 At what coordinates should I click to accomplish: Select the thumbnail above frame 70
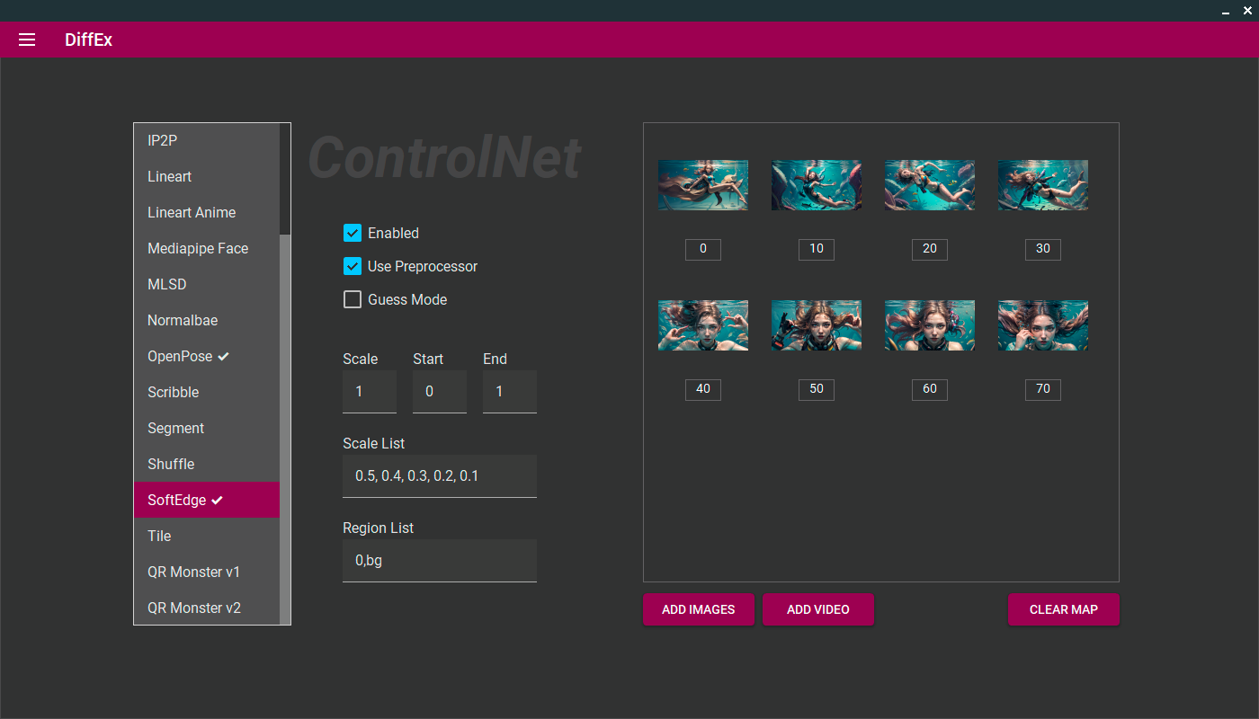[x=1043, y=325]
